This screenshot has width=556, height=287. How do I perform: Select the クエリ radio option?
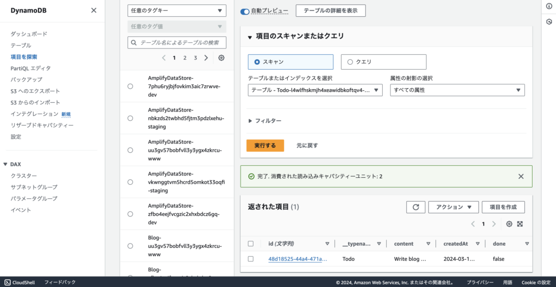click(350, 62)
